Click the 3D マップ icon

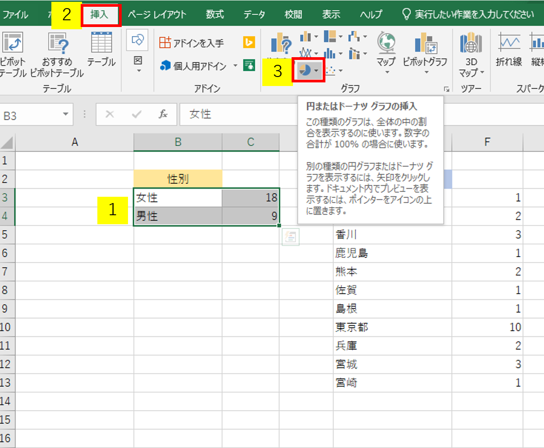[x=471, y=44]
